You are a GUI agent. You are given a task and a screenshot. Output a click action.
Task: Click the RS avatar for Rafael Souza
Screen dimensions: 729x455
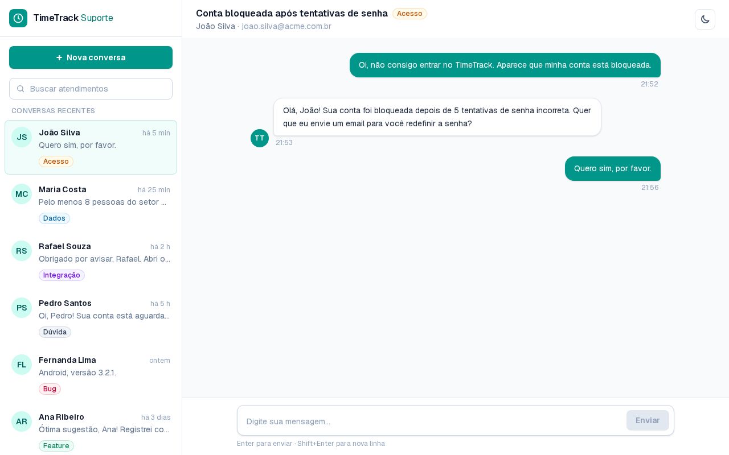[x=22, y=251]
